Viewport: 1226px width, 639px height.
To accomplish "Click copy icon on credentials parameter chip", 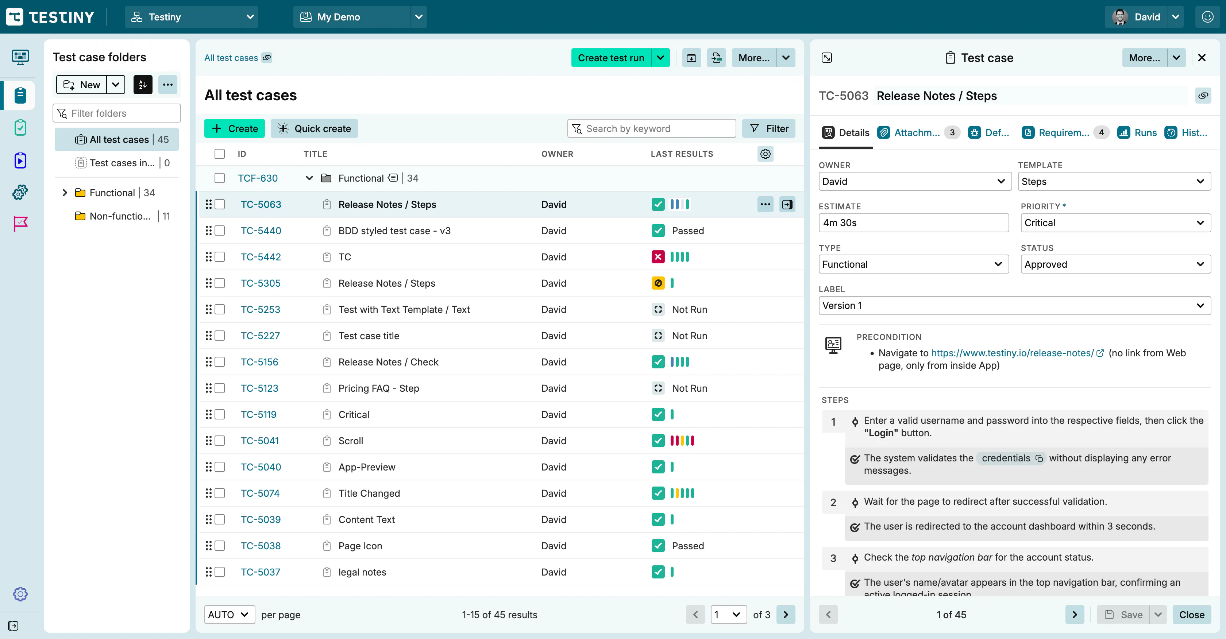I will coord(1040,458).
